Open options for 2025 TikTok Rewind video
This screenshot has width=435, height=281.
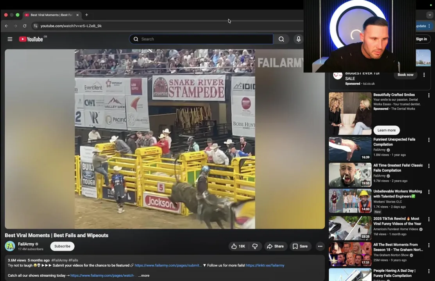tap(429, 219)
